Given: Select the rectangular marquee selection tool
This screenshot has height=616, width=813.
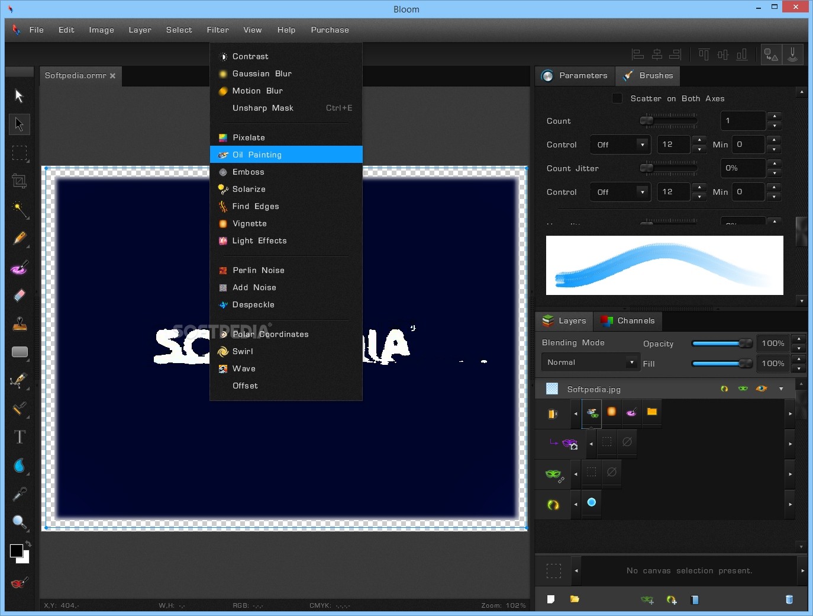Looking at the screenshot, I should [x=20, y=153].
